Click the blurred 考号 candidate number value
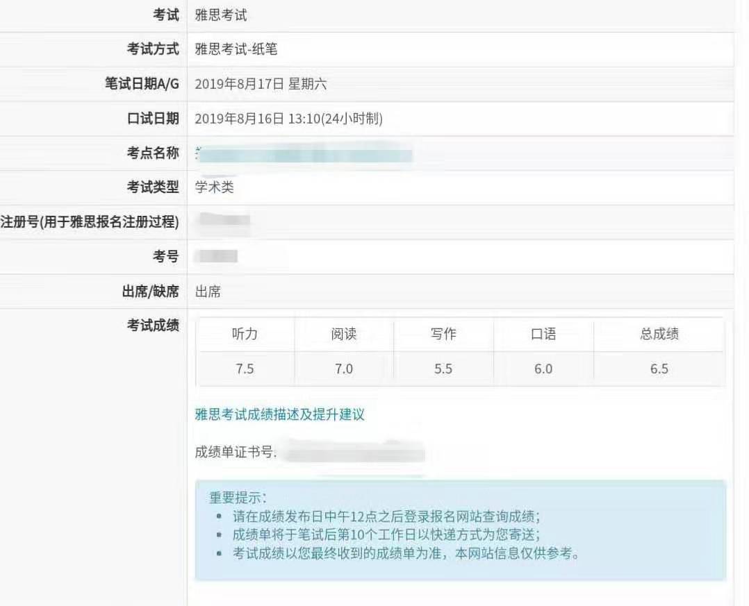 (x=216, y=257)
